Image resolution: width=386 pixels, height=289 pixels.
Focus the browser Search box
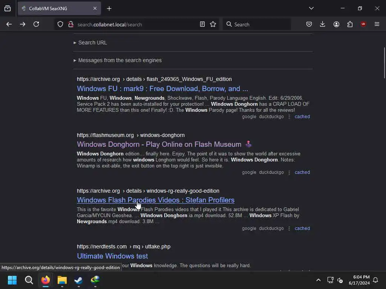(256, 24)
